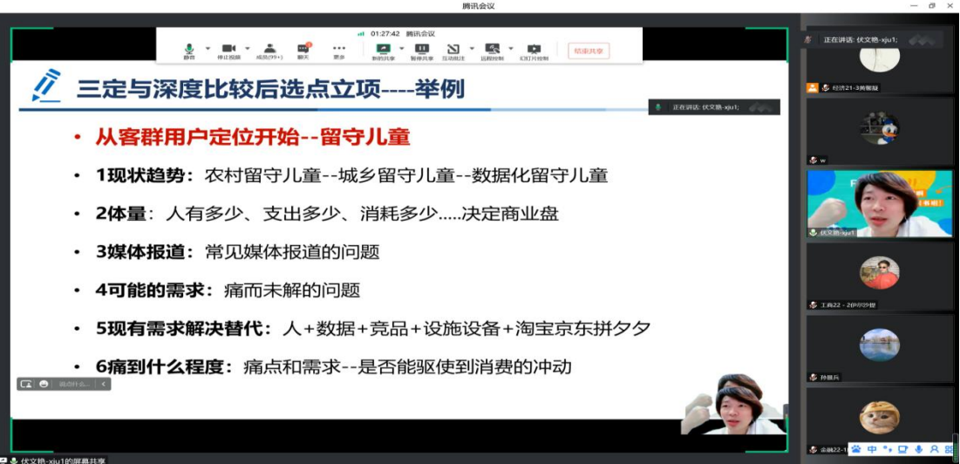This screenshot has width=960, height=464.
Task: Expand the arrow beside 互动批注
Action: (472, 48)
